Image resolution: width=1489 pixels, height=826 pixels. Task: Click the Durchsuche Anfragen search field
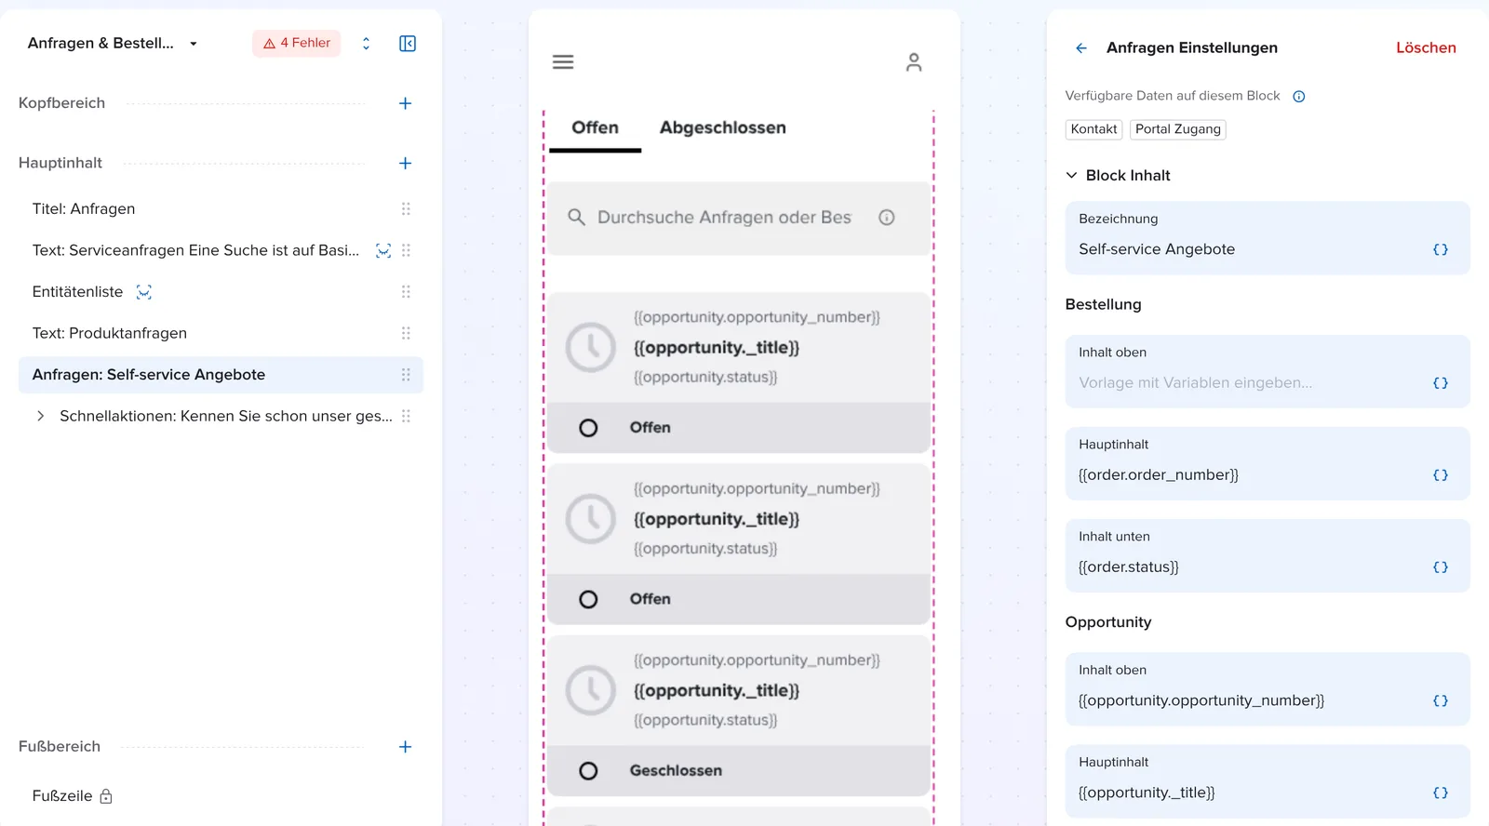click(738, 218)
